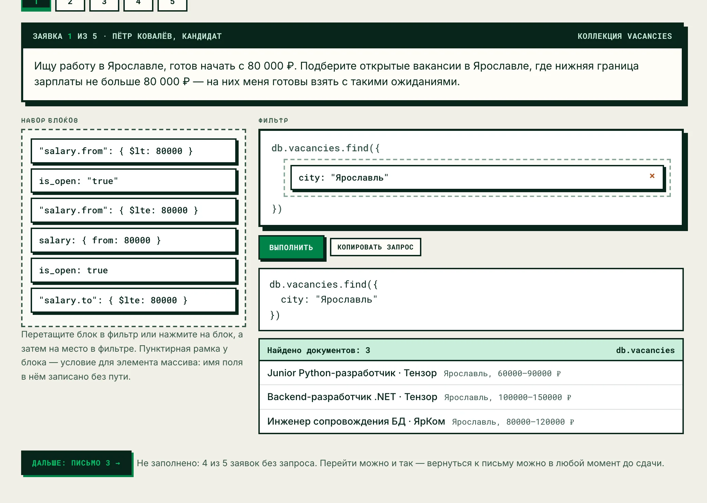Click КОЛЛЕКЦИЯ VACANCIES label

pyautogui.click(x=625, y=36)
